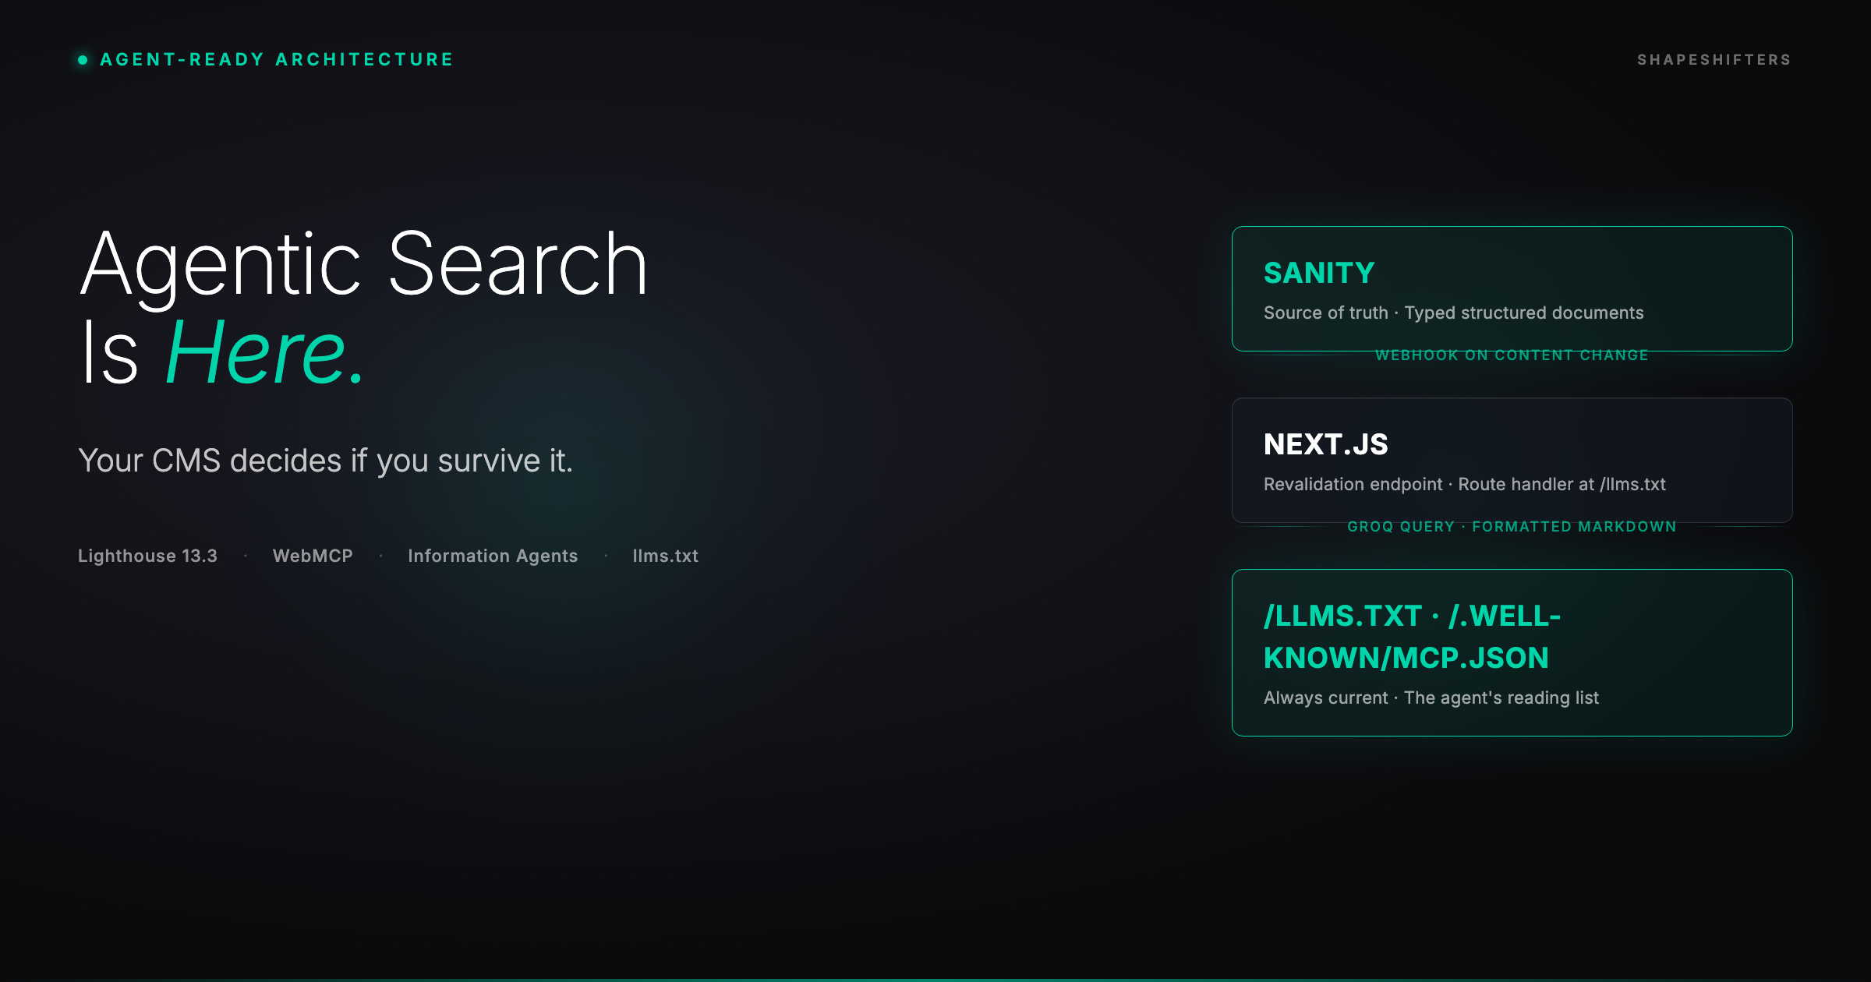The height and width of the screenshot is (982, 1871).
Task: Open the NEXT.JS card
Action: coord(1512,461)
